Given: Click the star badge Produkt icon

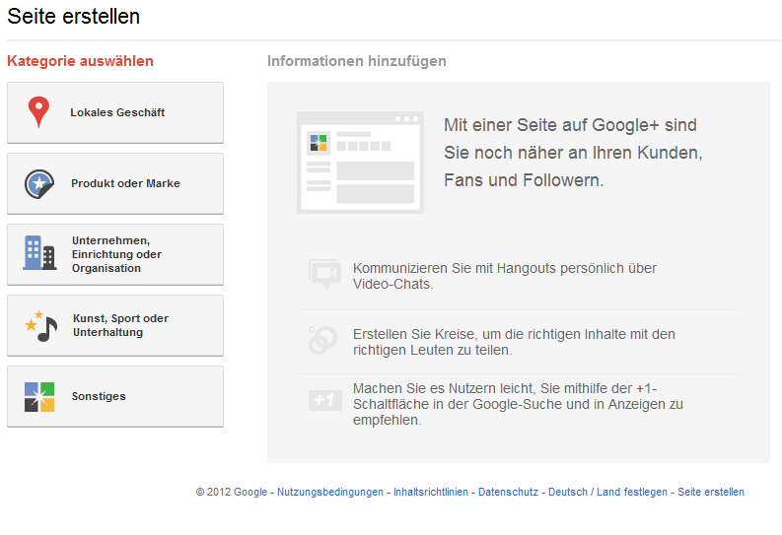Looking at the screenshot, I should click(38, 183).
